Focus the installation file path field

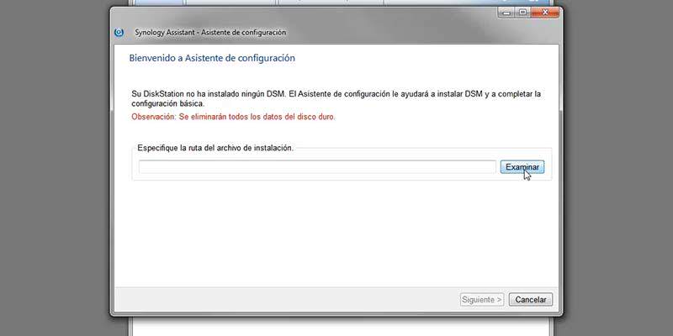[x=317, y=167]
